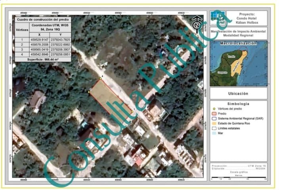Click the Estado de Quintana Roo swatch
Viewport: 281px width, 190px height.
214,123
